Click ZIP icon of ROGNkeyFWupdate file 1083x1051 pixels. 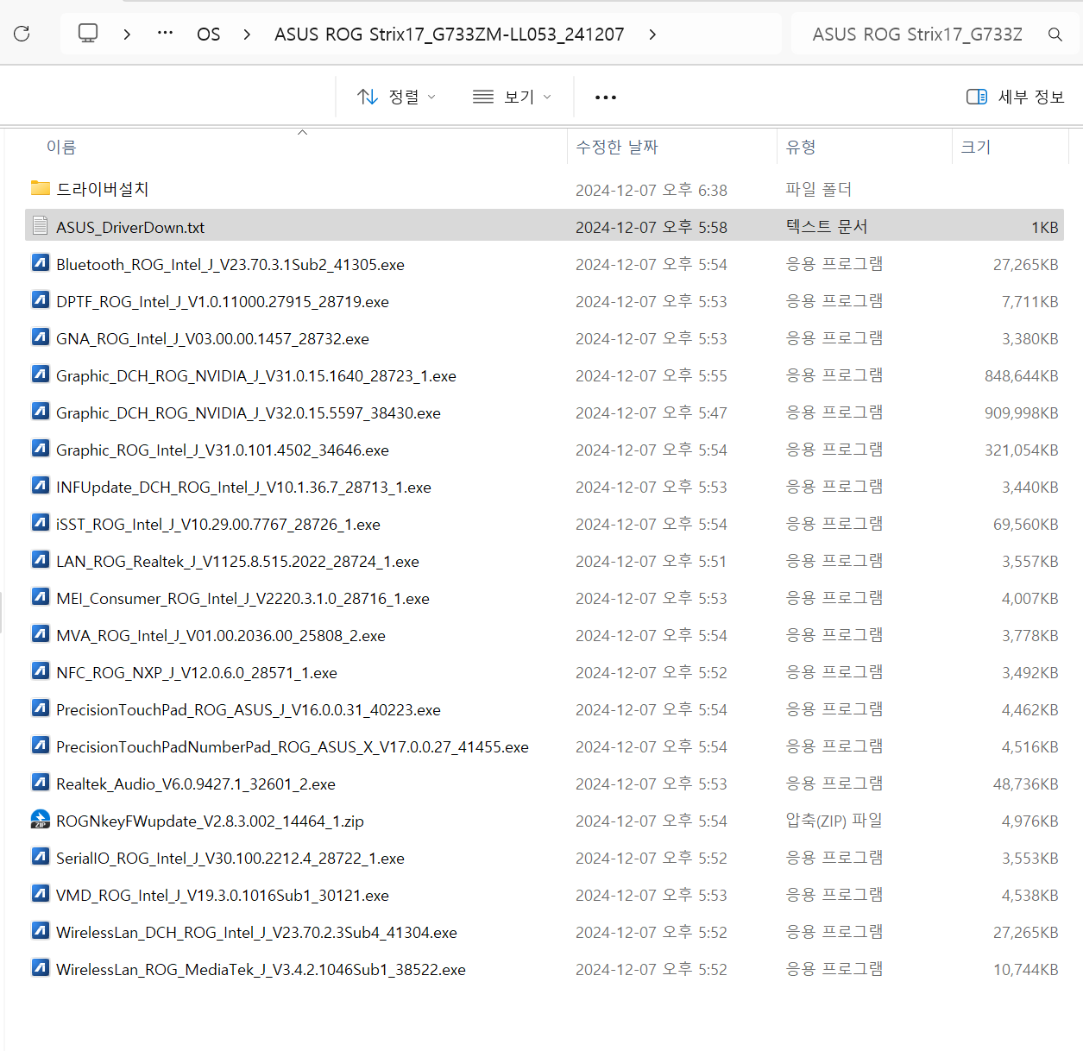tap(41, 820)
